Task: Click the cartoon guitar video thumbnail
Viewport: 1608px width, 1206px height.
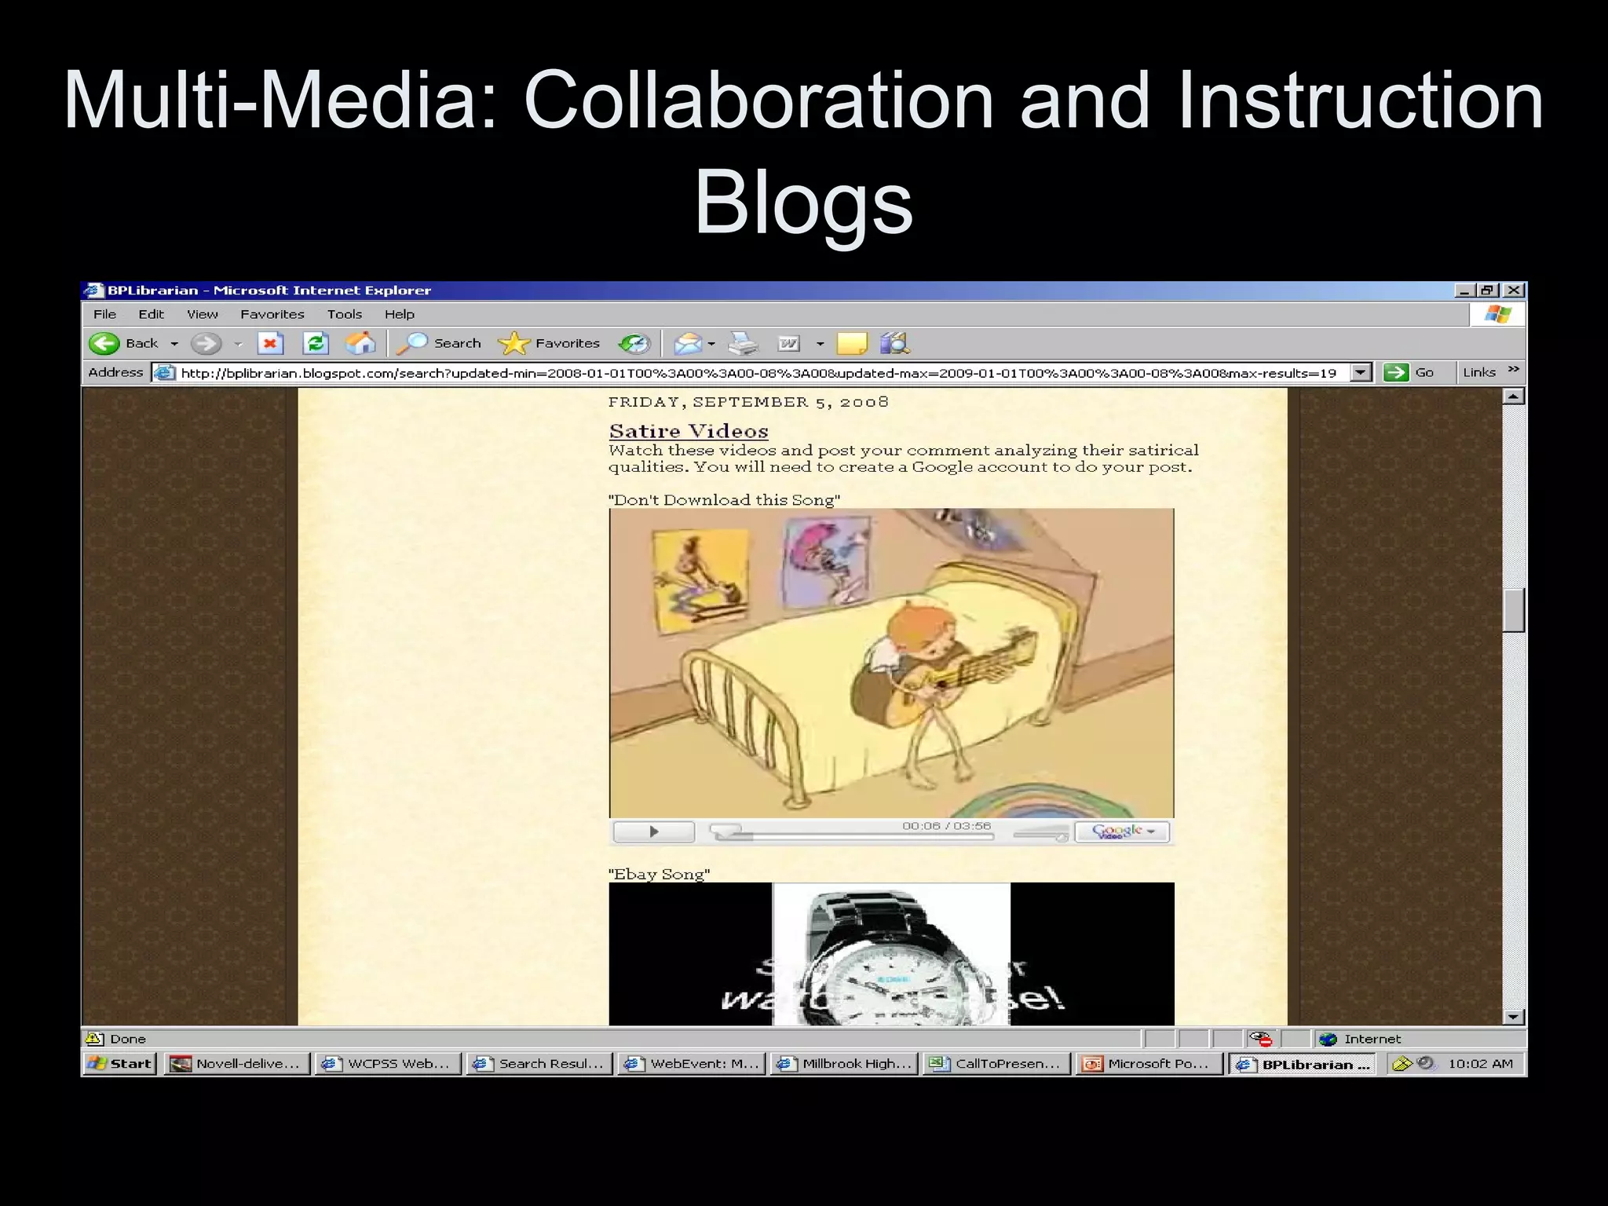Action: [x=891, y=663]
